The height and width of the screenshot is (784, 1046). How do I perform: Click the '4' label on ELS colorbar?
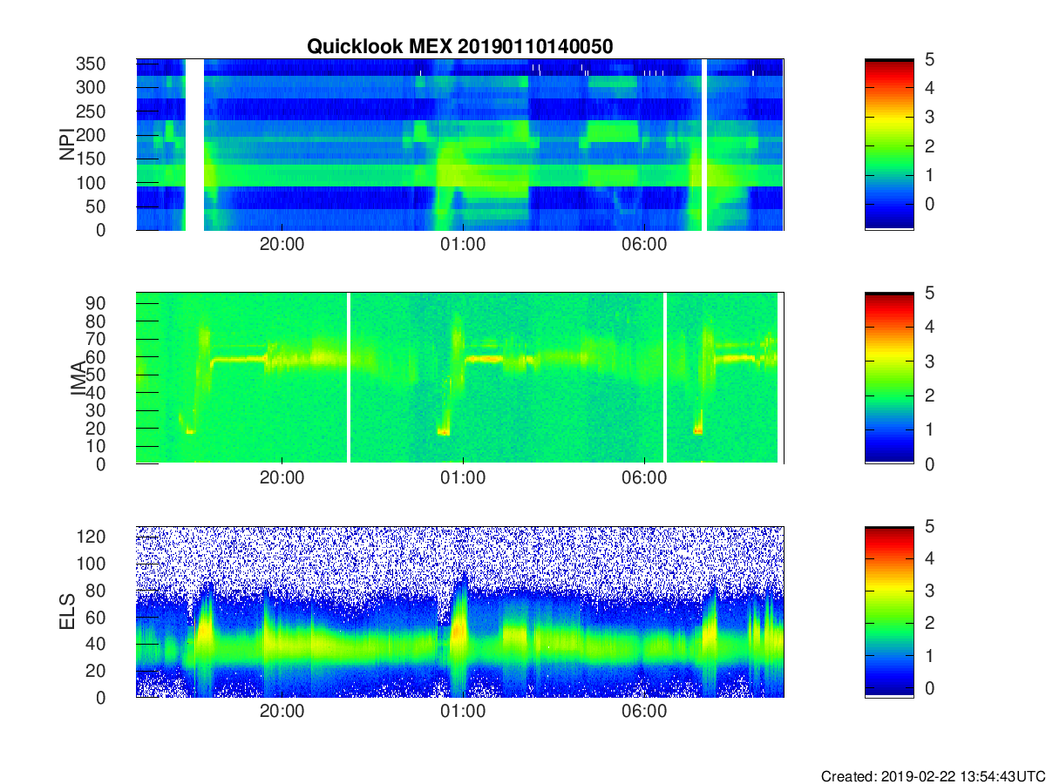929,558
